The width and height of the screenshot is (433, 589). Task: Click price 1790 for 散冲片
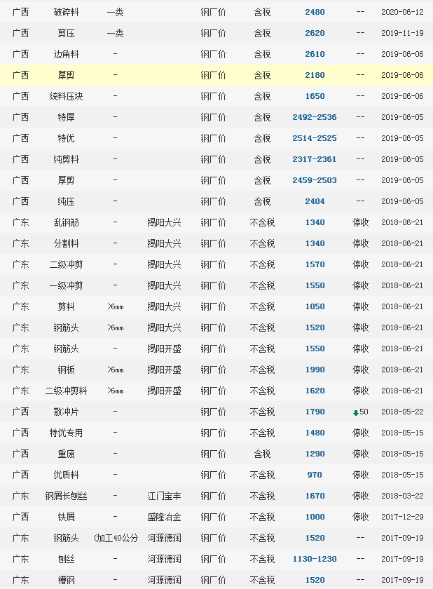[x=315, y=412]
